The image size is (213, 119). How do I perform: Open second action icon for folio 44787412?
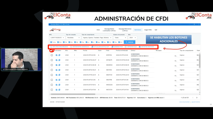click(59, 55)
